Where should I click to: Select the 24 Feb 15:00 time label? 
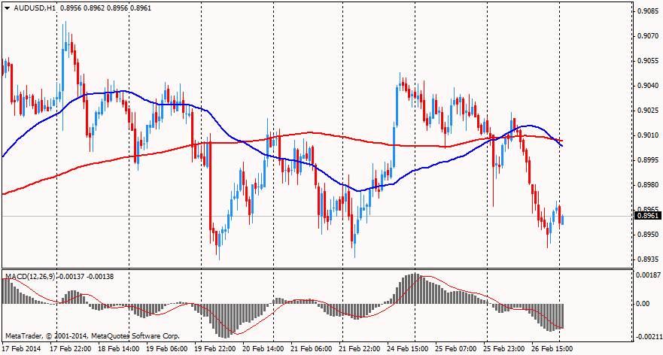pos(408,349)
